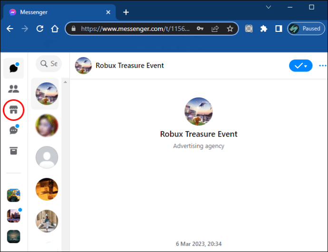Open a new browser tab
The height and width of the screenshot is (252, 328).
[126, 12]
